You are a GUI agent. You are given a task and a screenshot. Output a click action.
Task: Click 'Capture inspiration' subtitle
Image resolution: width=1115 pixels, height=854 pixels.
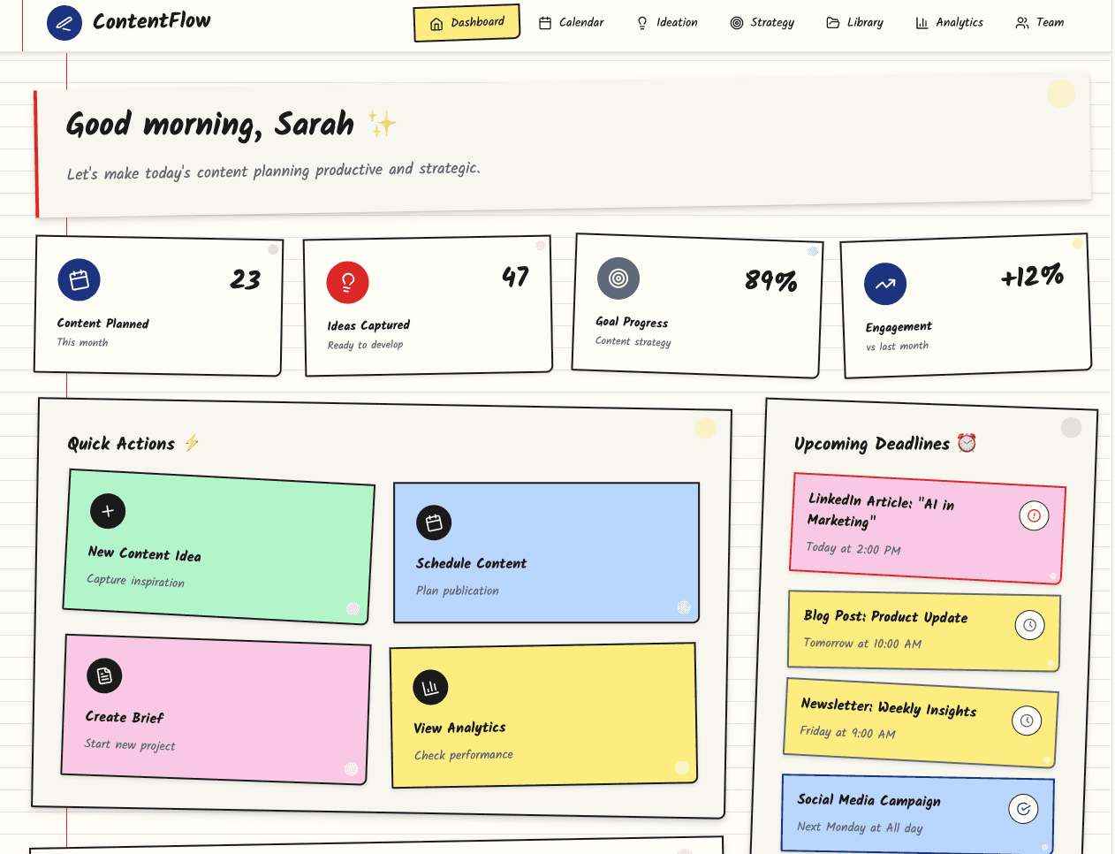coord(136,581)
